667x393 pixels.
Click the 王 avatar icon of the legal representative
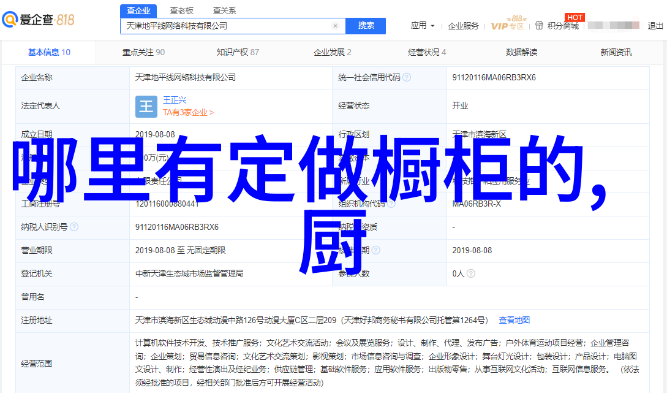146,106
